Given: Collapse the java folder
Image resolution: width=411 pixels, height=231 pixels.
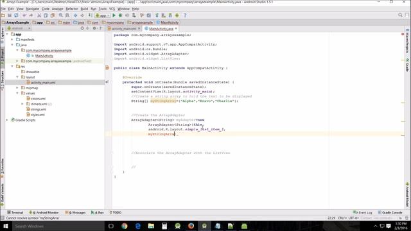Looking at the screenshot, I should point(12,45).
